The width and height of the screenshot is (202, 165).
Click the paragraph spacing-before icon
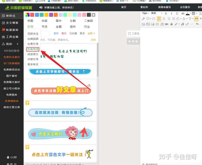(x=184, y=19)
